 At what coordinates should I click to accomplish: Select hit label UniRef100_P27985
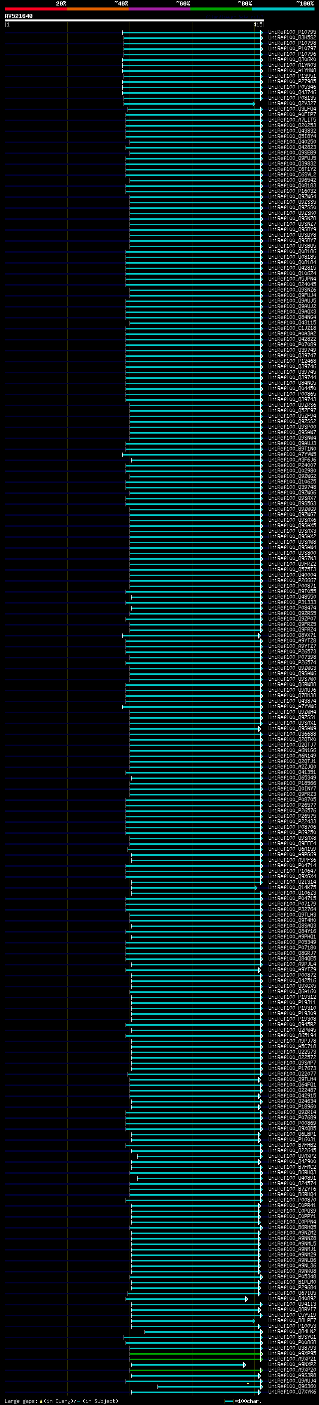coord(292,81)
